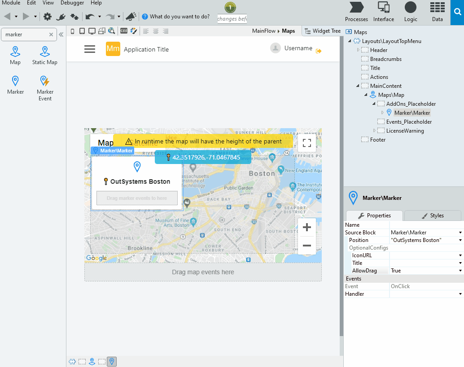Switch to the Properties tab
Screen dimensions: 464x367
pos(374,216)
